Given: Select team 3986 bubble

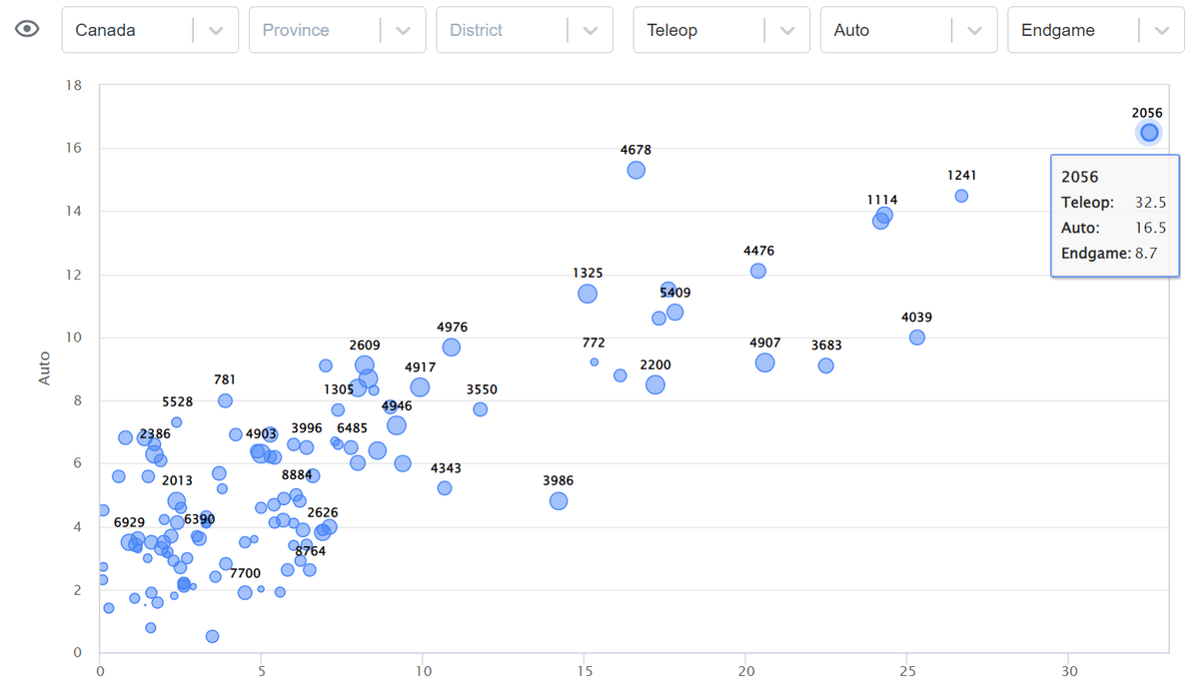Looking at the screenshot, I should coord(558,500).
